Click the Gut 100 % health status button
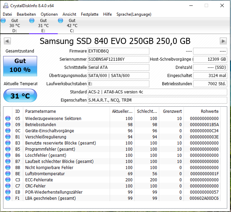This screenshot has width=231, height=212. point(20,66)
